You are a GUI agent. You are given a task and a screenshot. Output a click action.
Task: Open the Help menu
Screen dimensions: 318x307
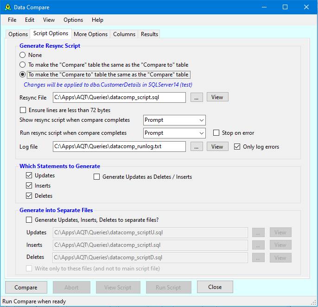tap(97, 20)
